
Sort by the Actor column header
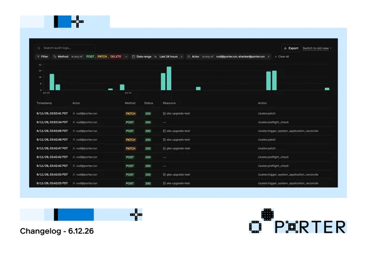(76, 103)
